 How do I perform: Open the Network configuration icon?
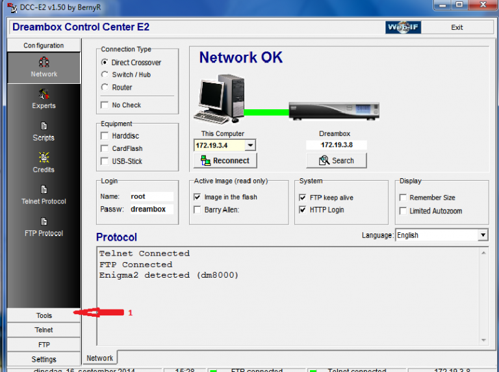(x=44, y=63)
